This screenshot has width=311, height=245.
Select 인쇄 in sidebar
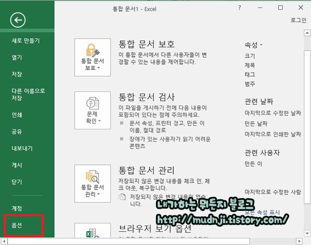(17, 115)
